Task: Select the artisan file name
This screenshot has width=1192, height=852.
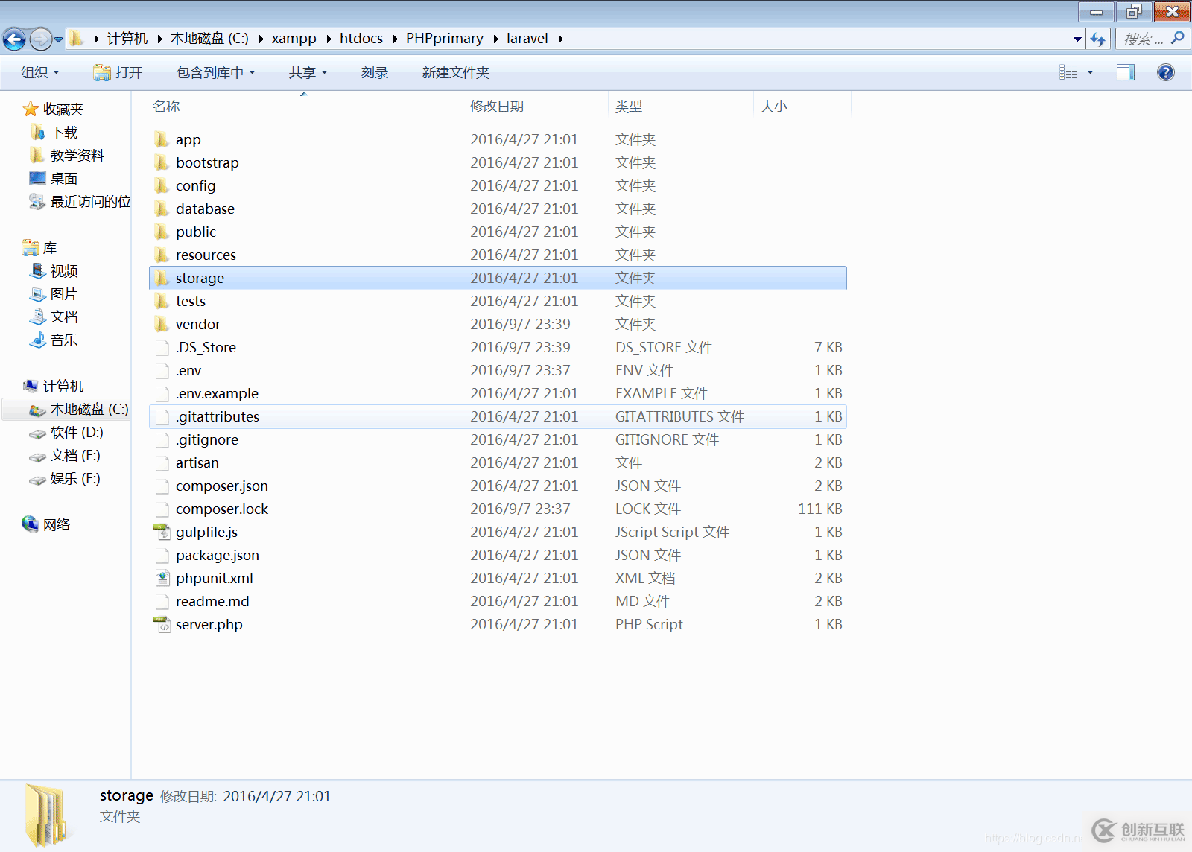Action: point(197,463)
